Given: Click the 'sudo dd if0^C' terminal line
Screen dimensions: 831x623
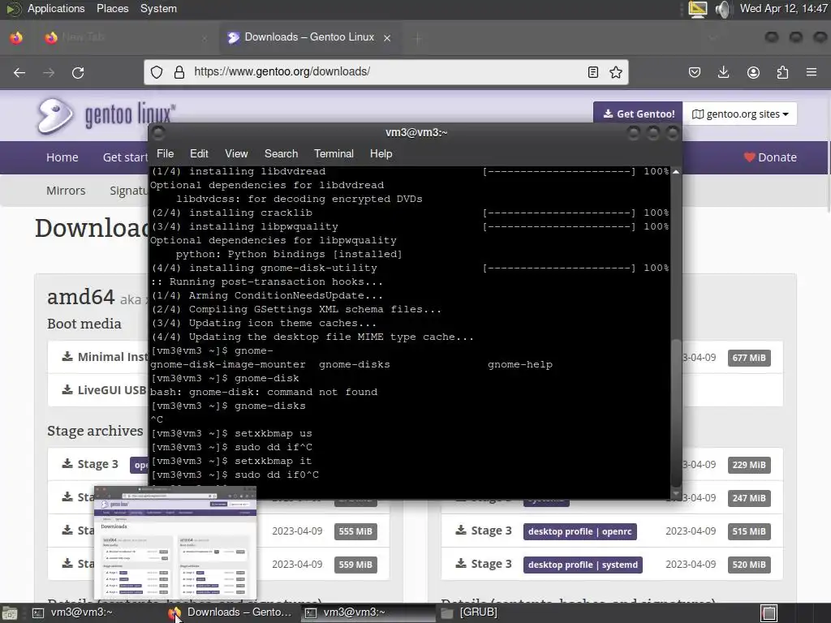Looking at the screenshot, I should tap(235, 475).
